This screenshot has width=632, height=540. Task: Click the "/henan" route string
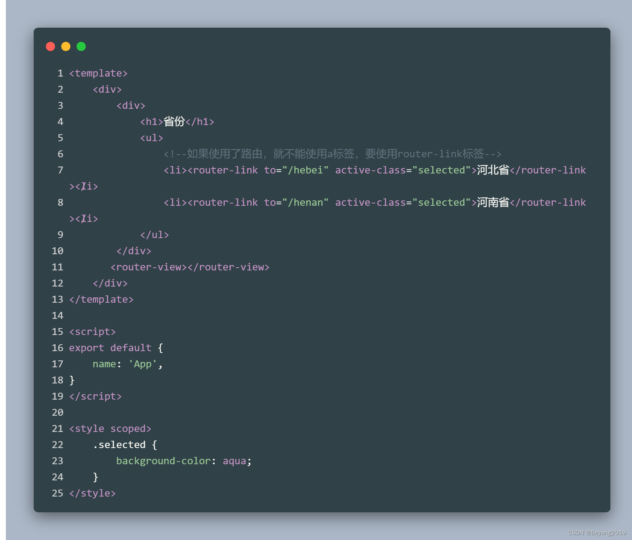pos(305,202)
